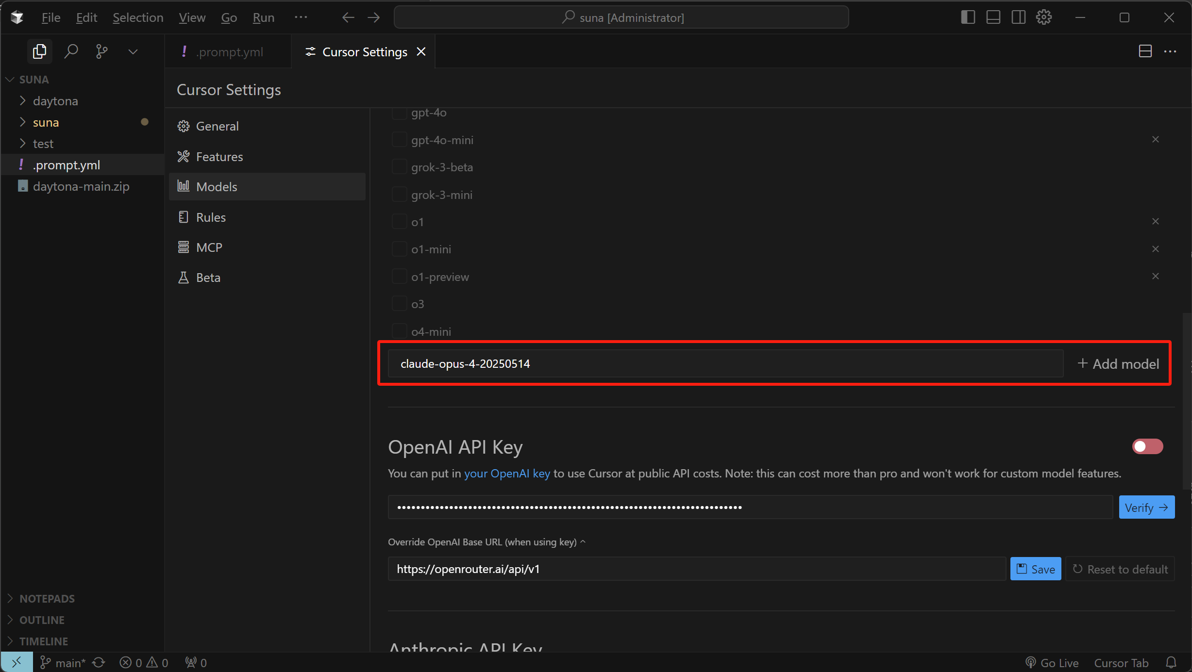The height and width of the screenshot is (672, 1192).
Task: Show errors and warnings count
Action: [144, 663]
